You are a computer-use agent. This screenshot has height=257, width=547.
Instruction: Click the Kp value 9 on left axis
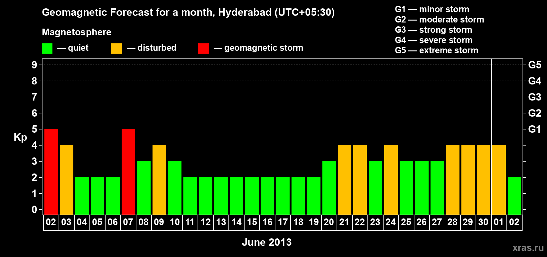pos(34,65)
